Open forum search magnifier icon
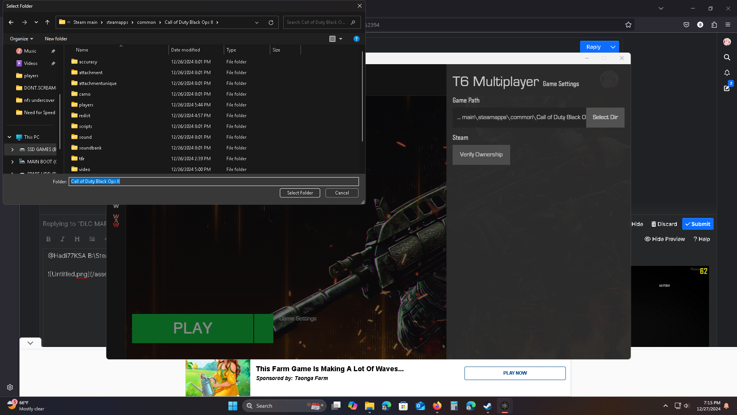This screenshot has height=415, width=737. (x=727, y=57)
